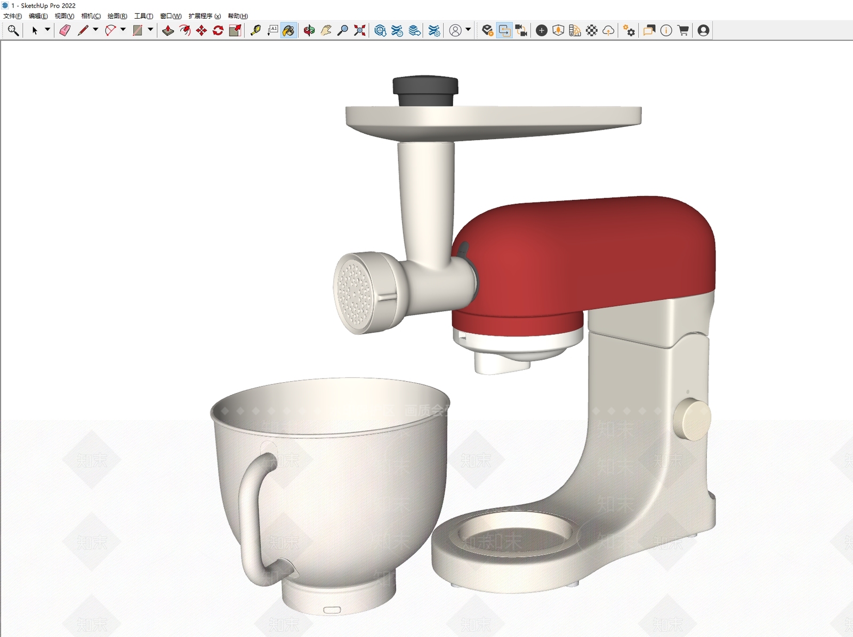
Task: Toggle the active Paint Bucket tool
Action: (288, 30)
